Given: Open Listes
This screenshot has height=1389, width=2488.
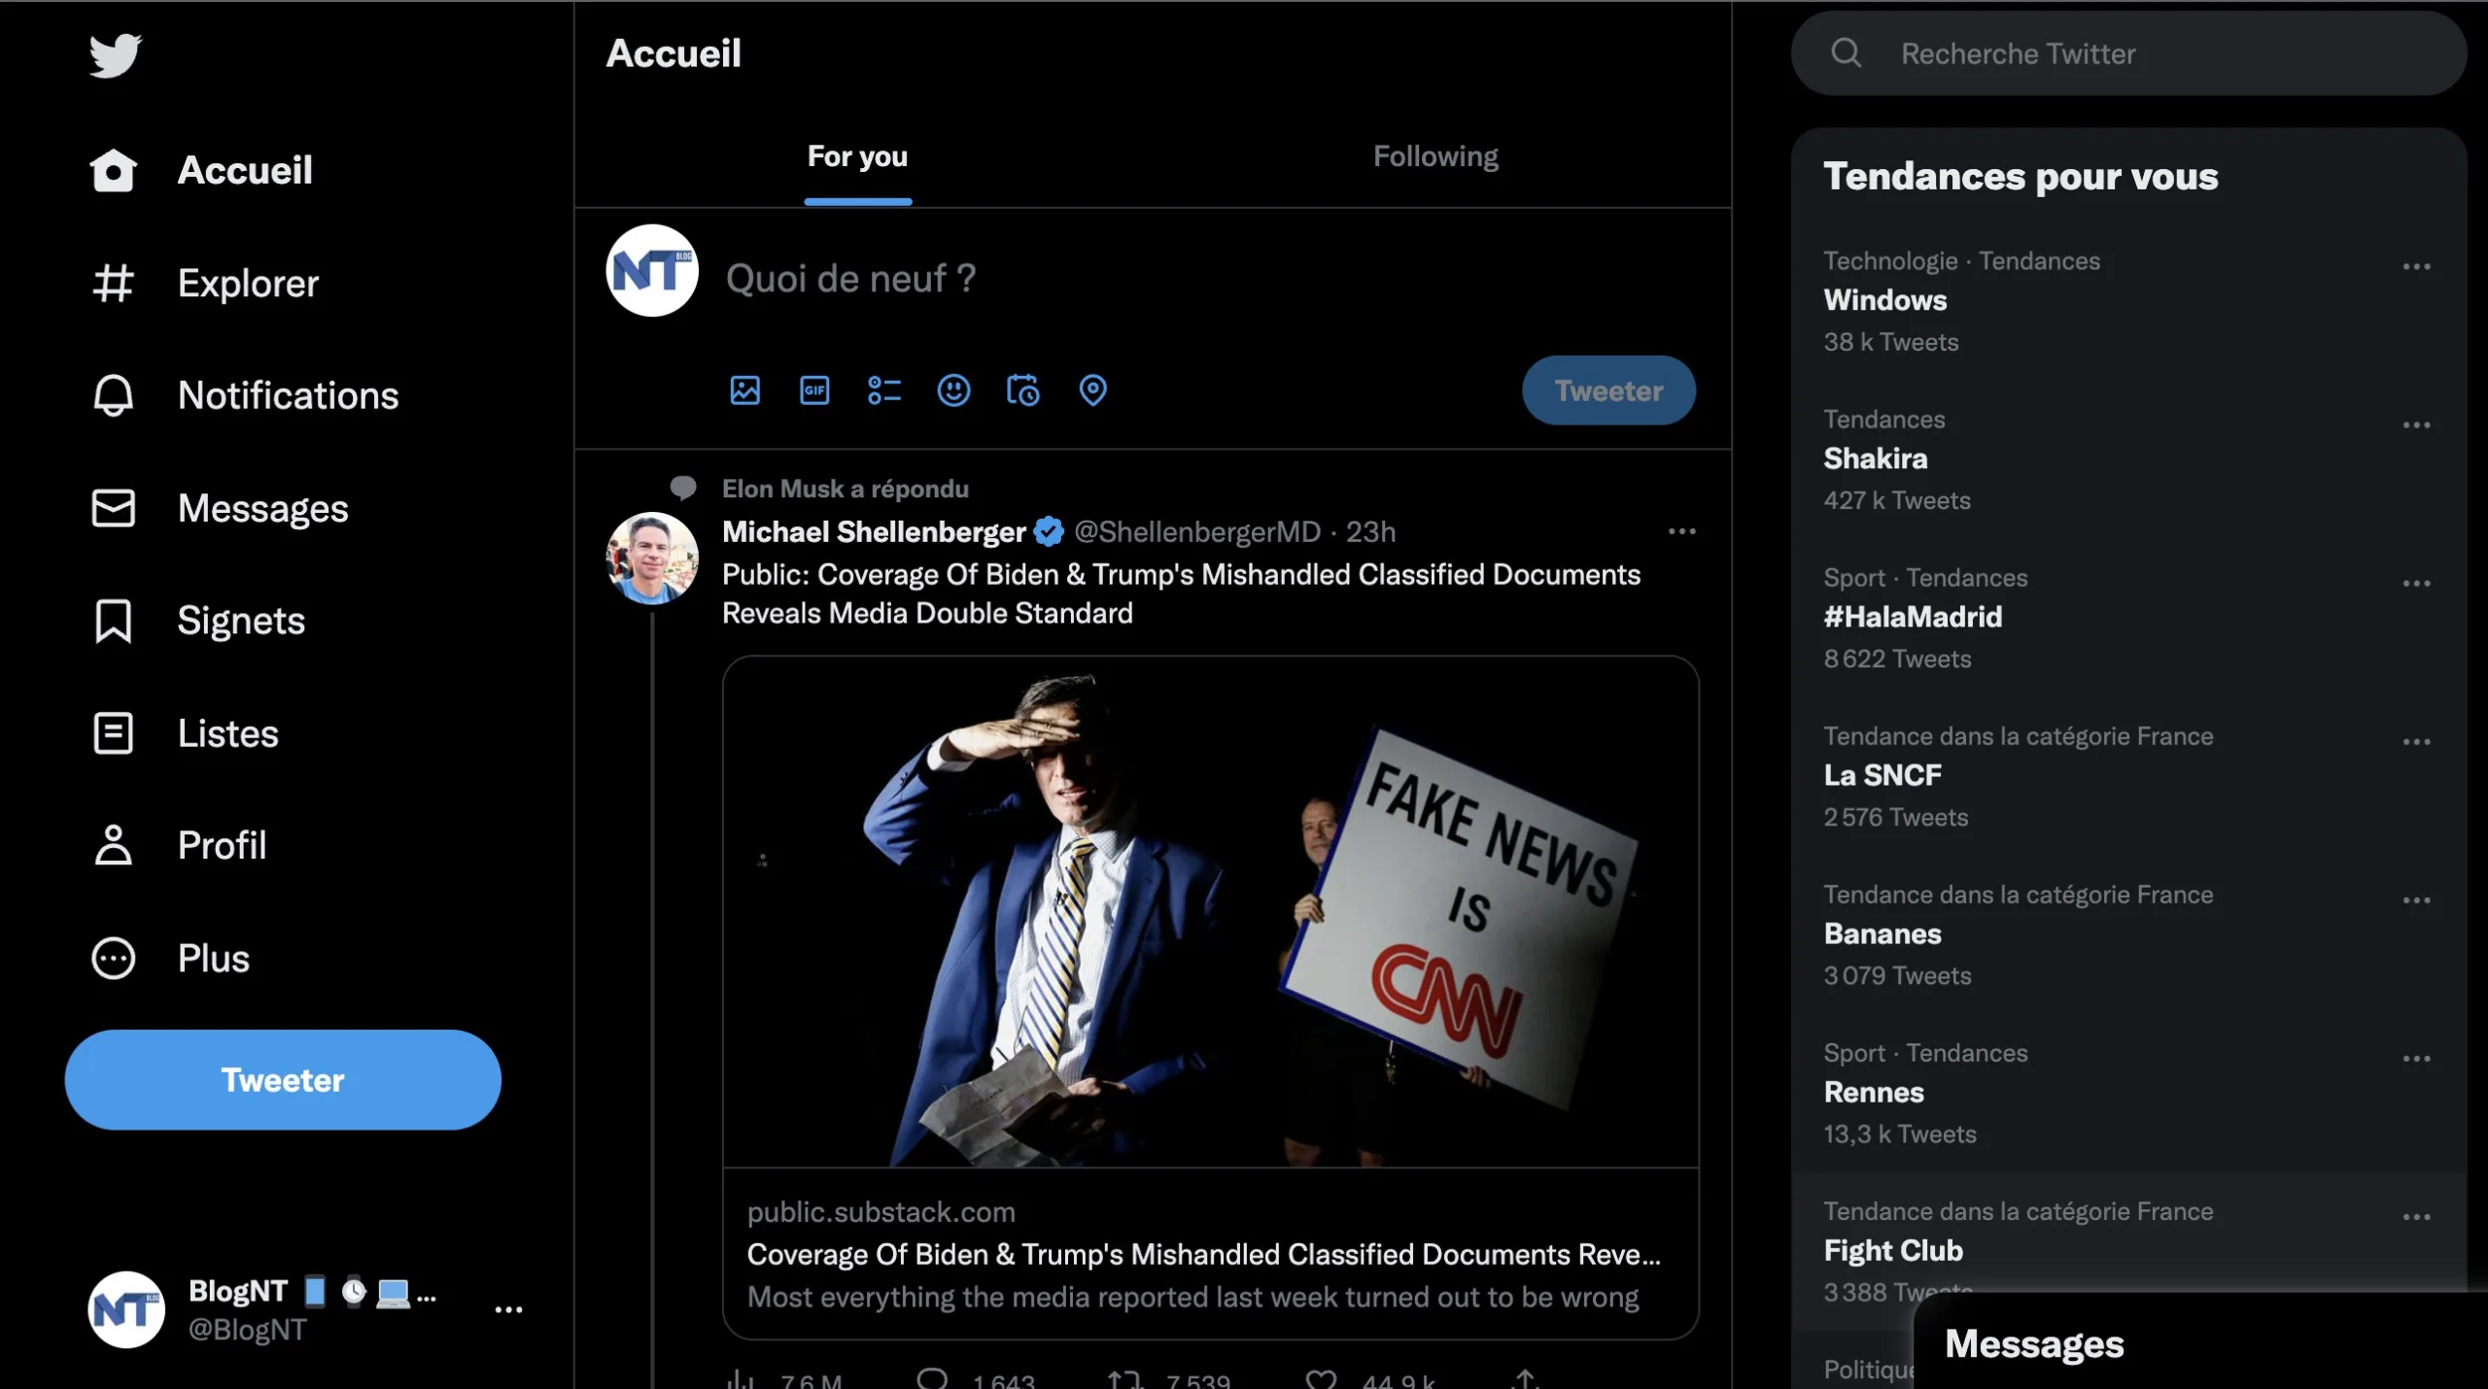Looking at the screenshot, I should (184, 733).
